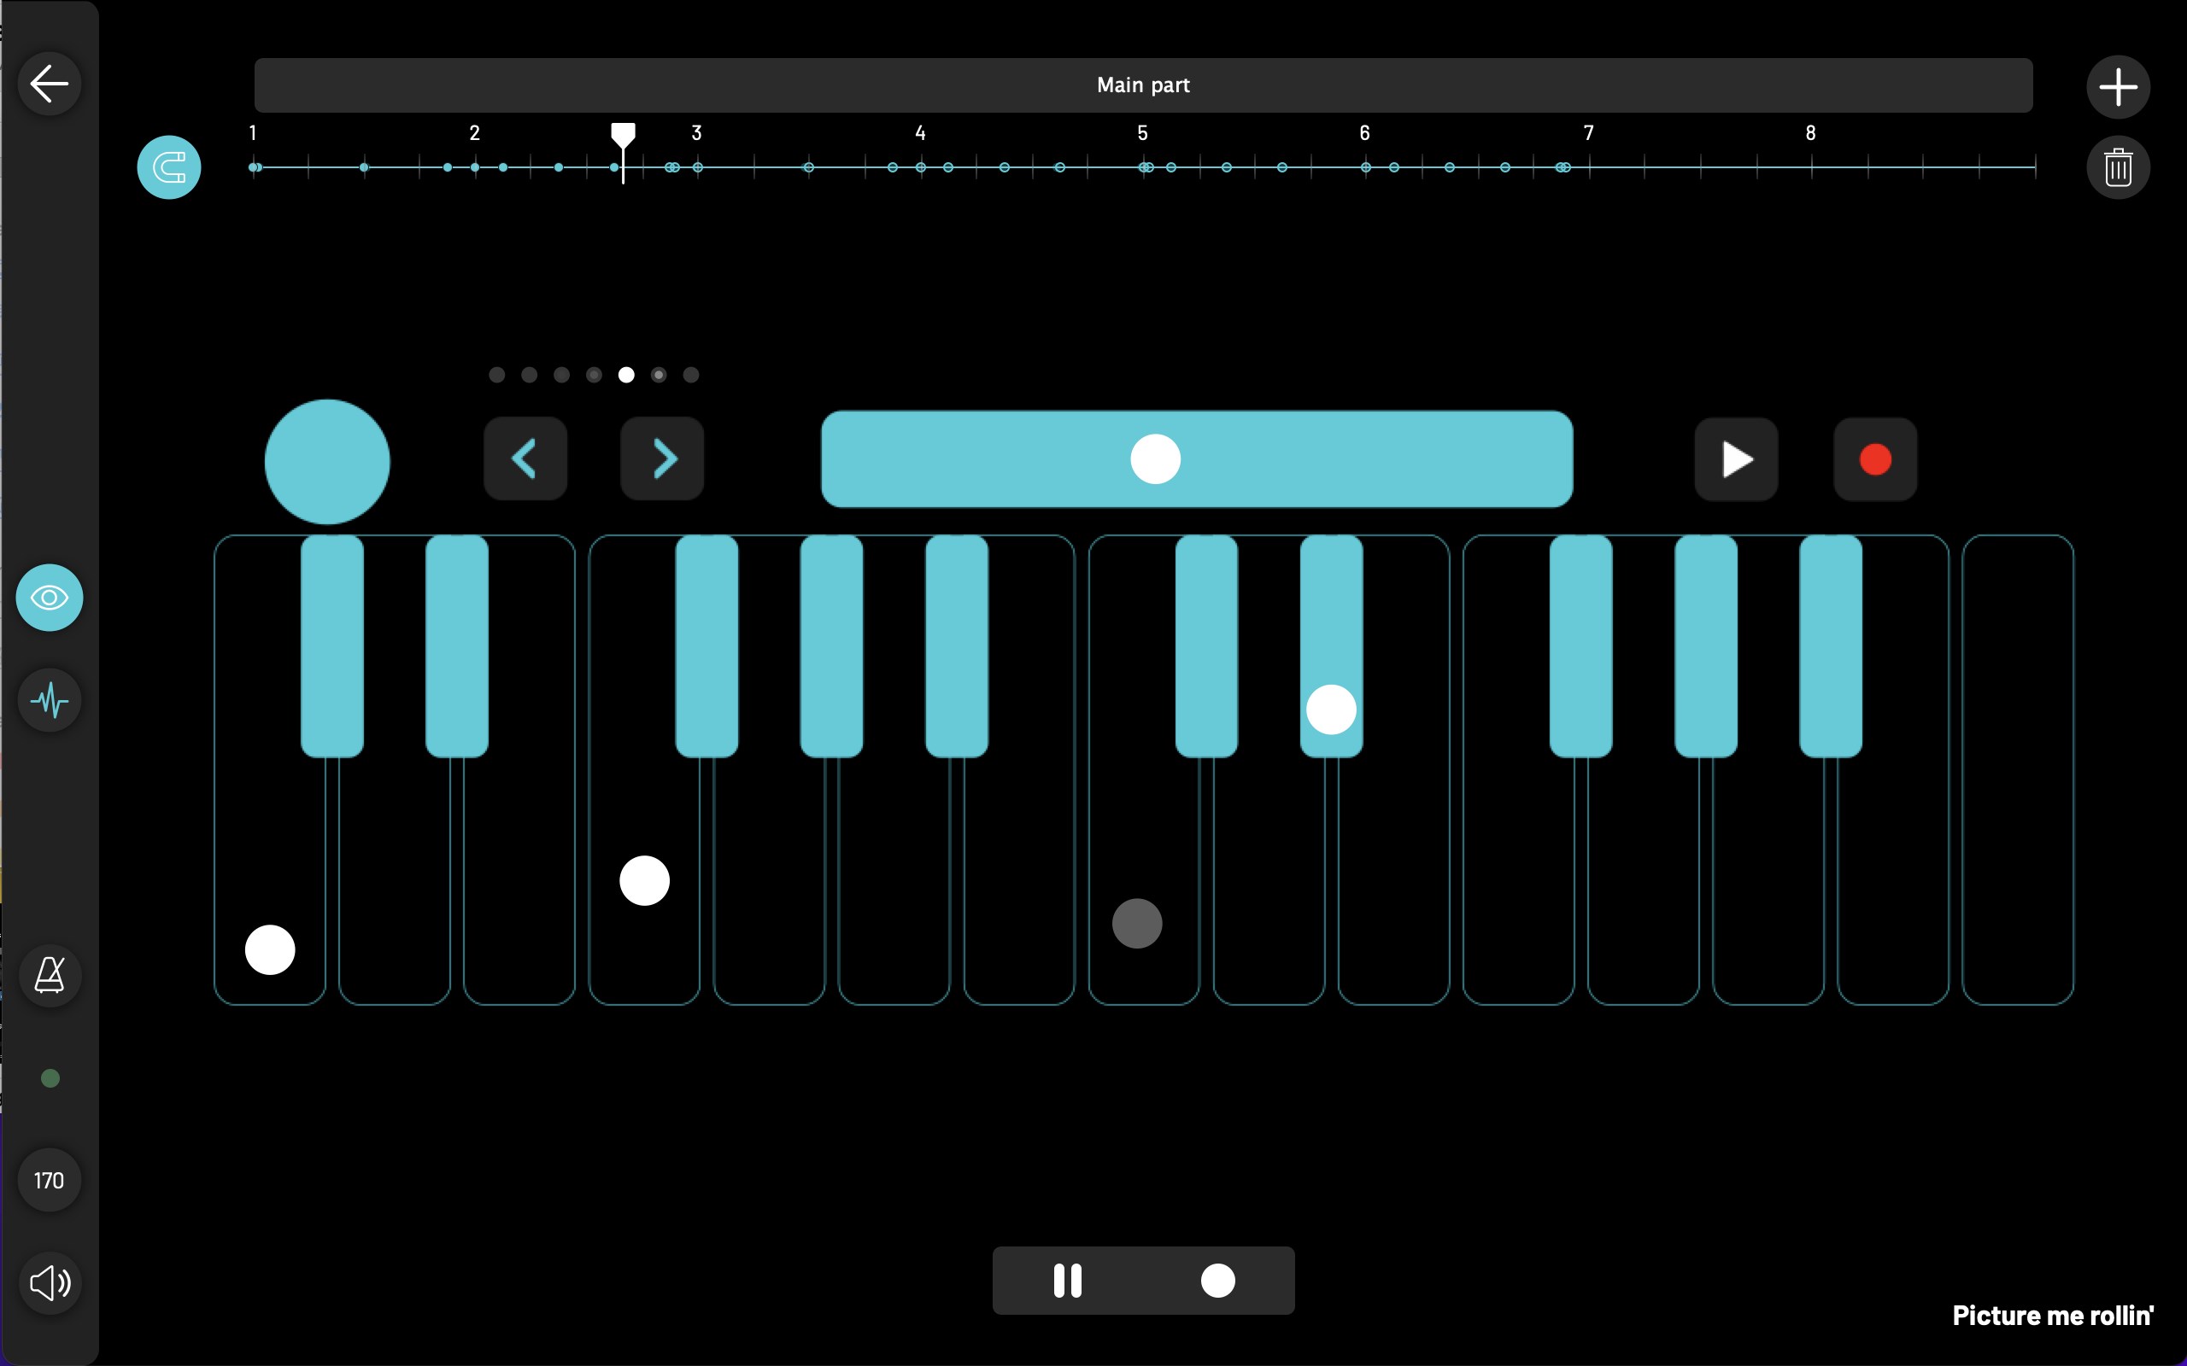
Task: Open the waveform pulse icon
Action: (50, 700)
